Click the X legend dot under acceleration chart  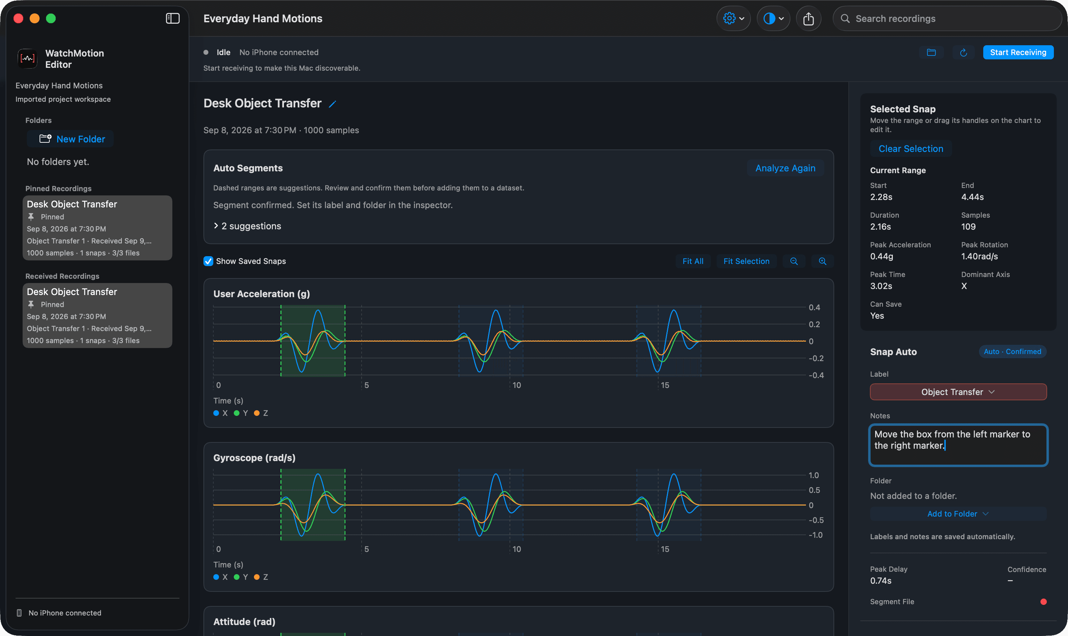216,413
